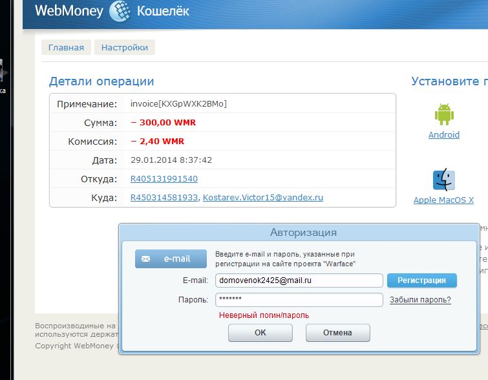Click Забыли пароль? link

pos(420,300)
